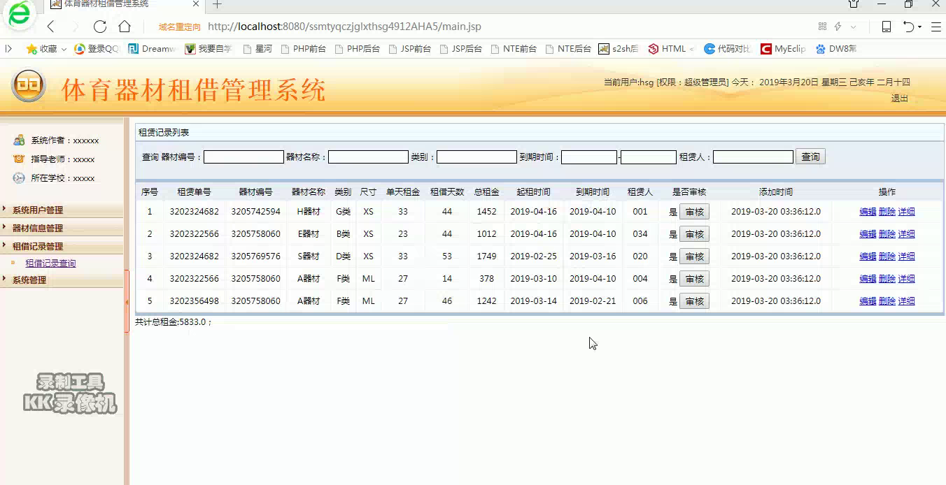Open the Dreamweaver bookmark

coord(152,49)
